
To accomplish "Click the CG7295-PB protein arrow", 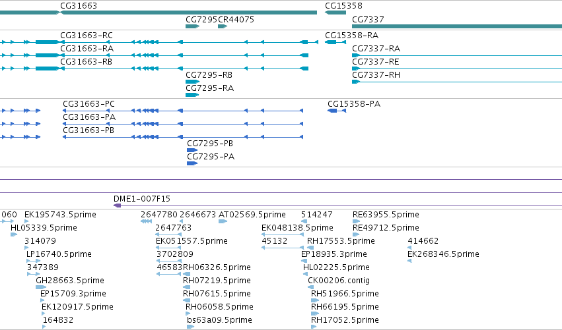I will (x=192, y=151).
